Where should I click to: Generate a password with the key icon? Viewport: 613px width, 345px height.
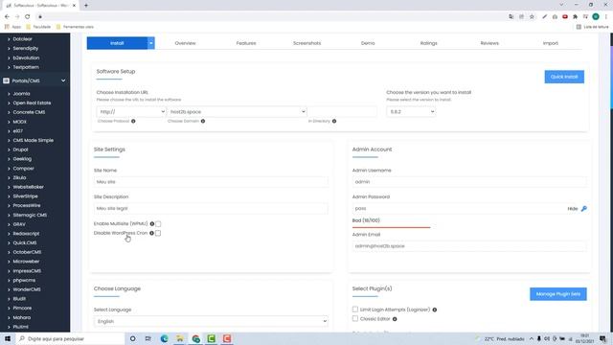(x=583, y=209)
